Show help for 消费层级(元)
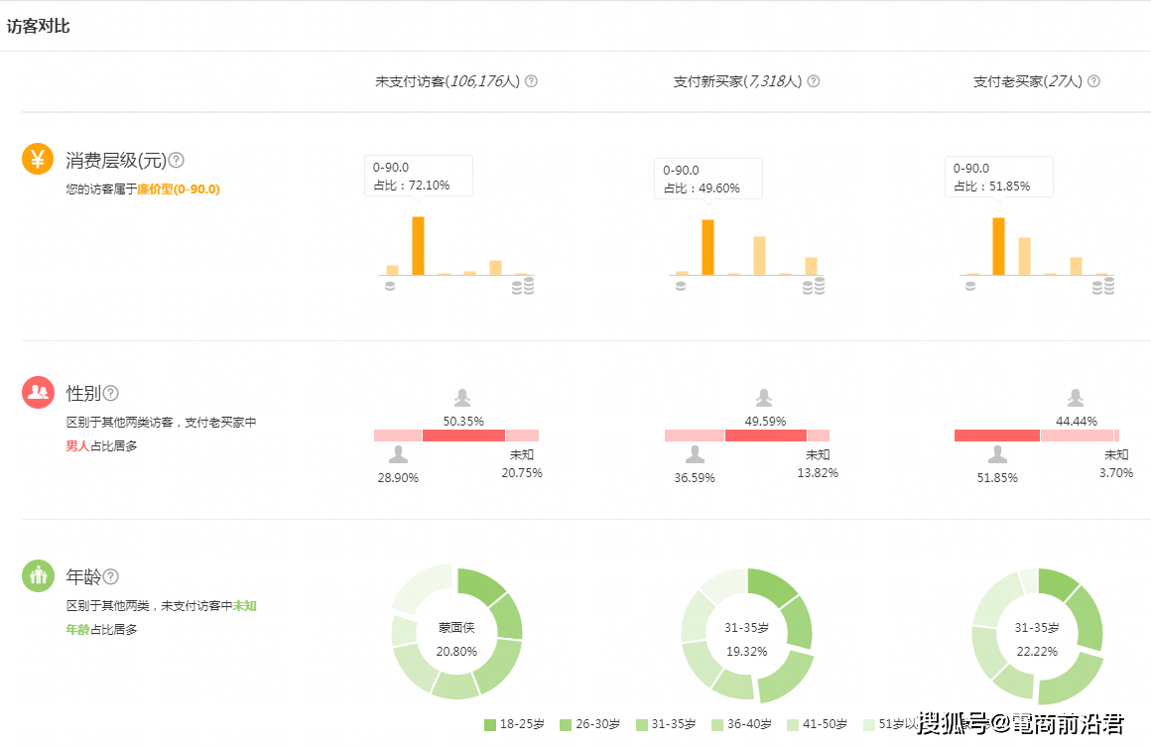The height and width of the screenshot is (748, 1151). pyautogui.click(x=177, y=160)
